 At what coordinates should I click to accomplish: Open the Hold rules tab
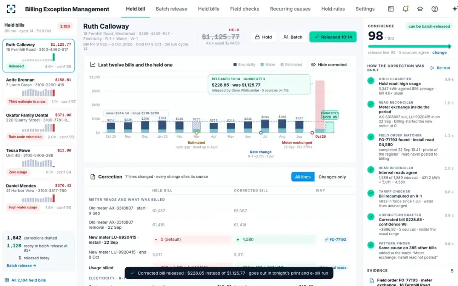pyautogui.click(x=333, y=9)
